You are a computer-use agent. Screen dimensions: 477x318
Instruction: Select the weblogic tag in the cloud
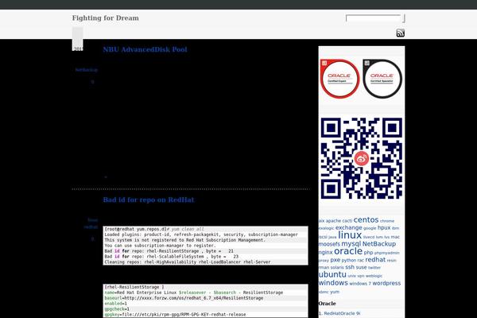374,276
